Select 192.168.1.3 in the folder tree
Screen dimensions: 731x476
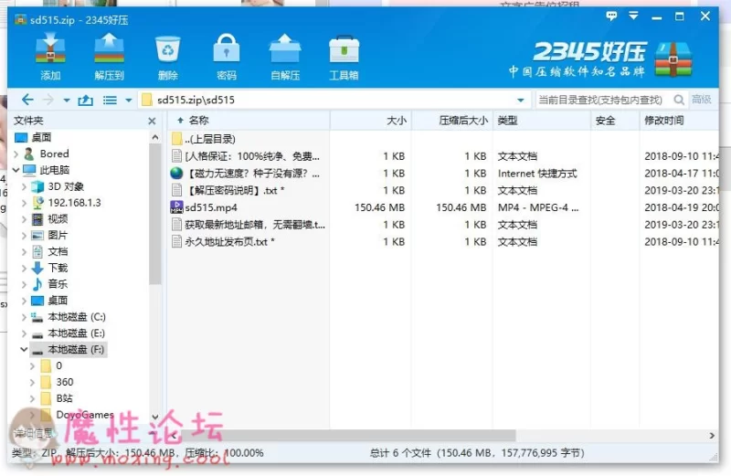point(74,203)
